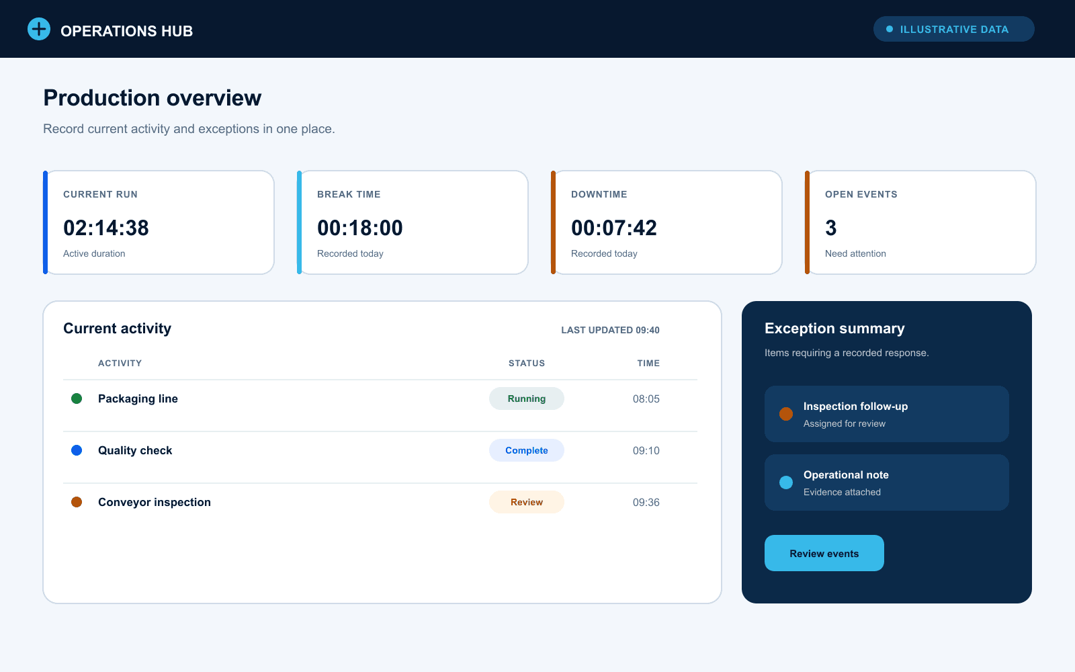Image resolution: width=1075 pixels, height=672 pixels.
Task: Click the orange dot beside Conveyor inspection
Action: click(x=77, y=502)
